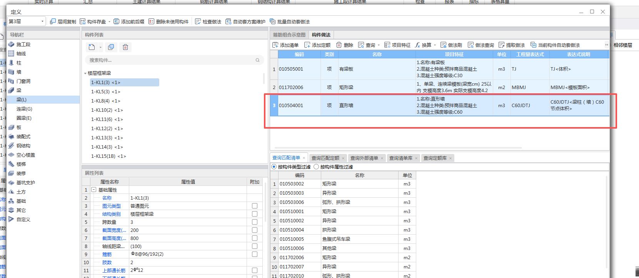Click 添加前后缀 icon
The height and width of the screenshot is (278, 639).
click(117, 22)
